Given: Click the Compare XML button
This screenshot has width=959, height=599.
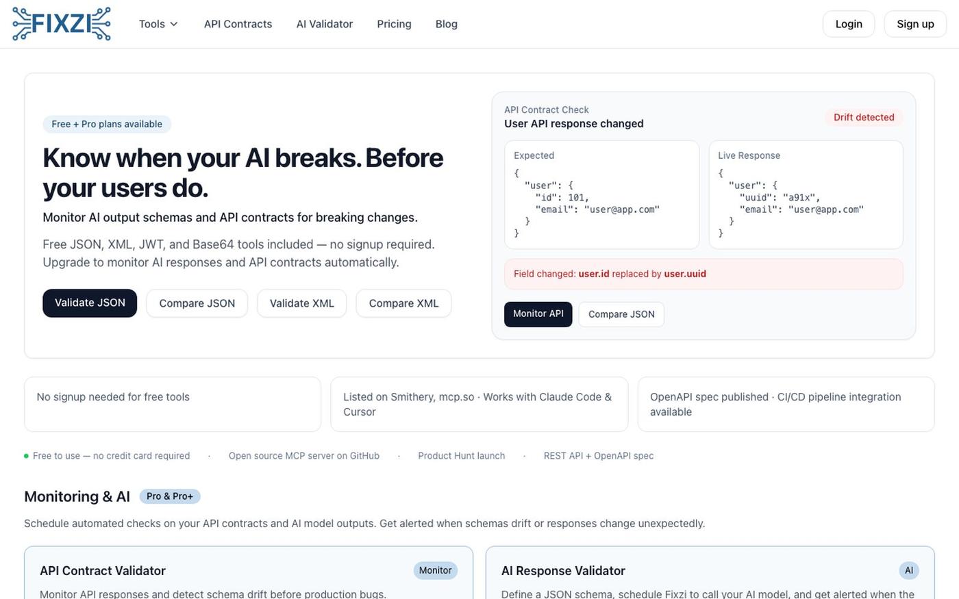Looking at the screenshot, I should tap(403, 303).
